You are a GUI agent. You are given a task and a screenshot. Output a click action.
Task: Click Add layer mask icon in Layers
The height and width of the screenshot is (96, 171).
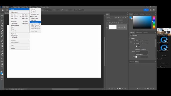(x=115, y=89)
